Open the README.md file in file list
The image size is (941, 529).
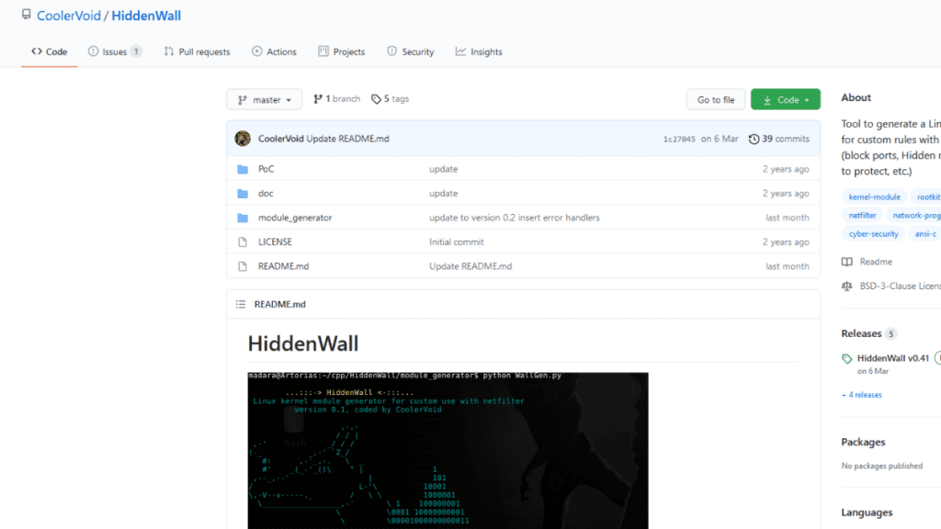click(x=283, y=266)
